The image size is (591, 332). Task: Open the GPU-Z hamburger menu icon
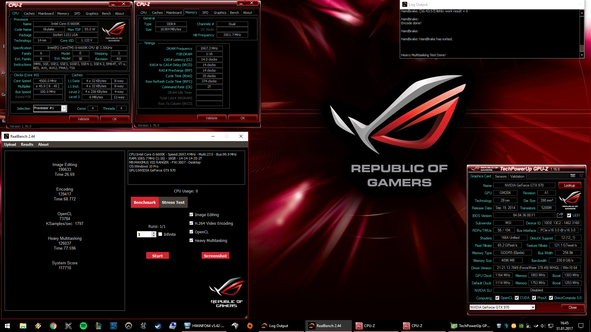click(581, 176)
